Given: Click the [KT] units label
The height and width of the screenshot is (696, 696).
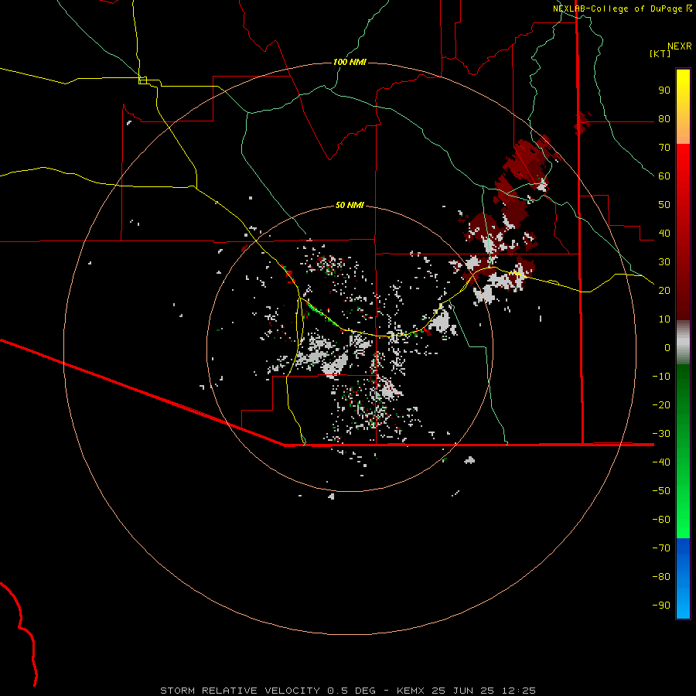Looking at the screenshot, I should (x=660, y=53).
